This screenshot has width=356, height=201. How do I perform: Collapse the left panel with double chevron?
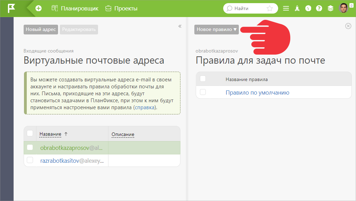180,26
